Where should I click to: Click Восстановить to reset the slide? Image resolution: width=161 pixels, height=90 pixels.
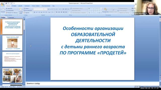pyautogui.click(x=28, y=10)
